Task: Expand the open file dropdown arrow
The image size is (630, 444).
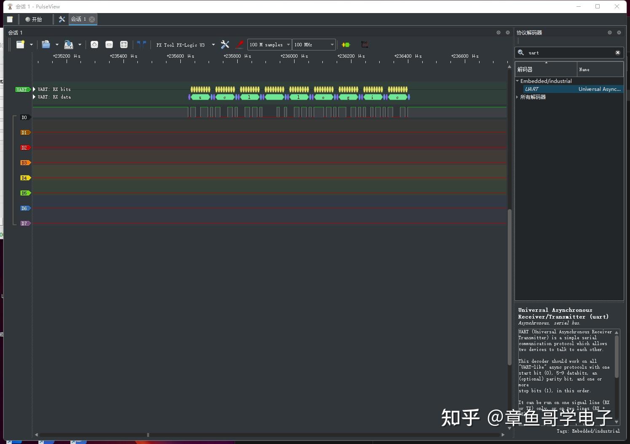Action: coord(57,45)
